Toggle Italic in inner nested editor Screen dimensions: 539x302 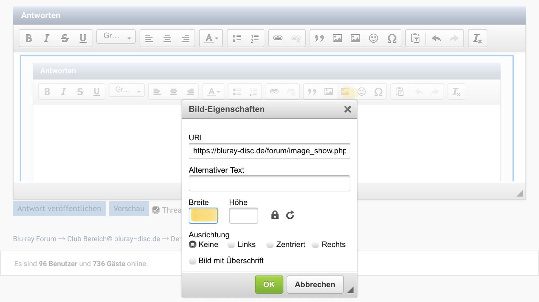click(x=63, y=92)
